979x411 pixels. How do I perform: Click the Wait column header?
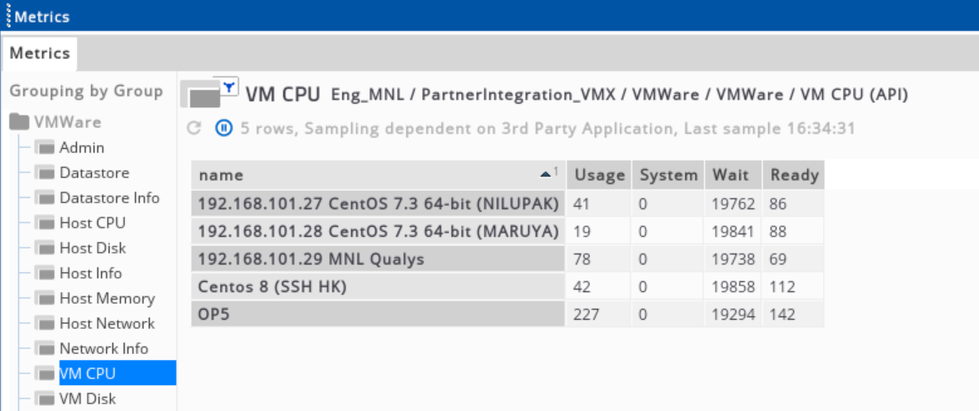[x=733, y=175]
